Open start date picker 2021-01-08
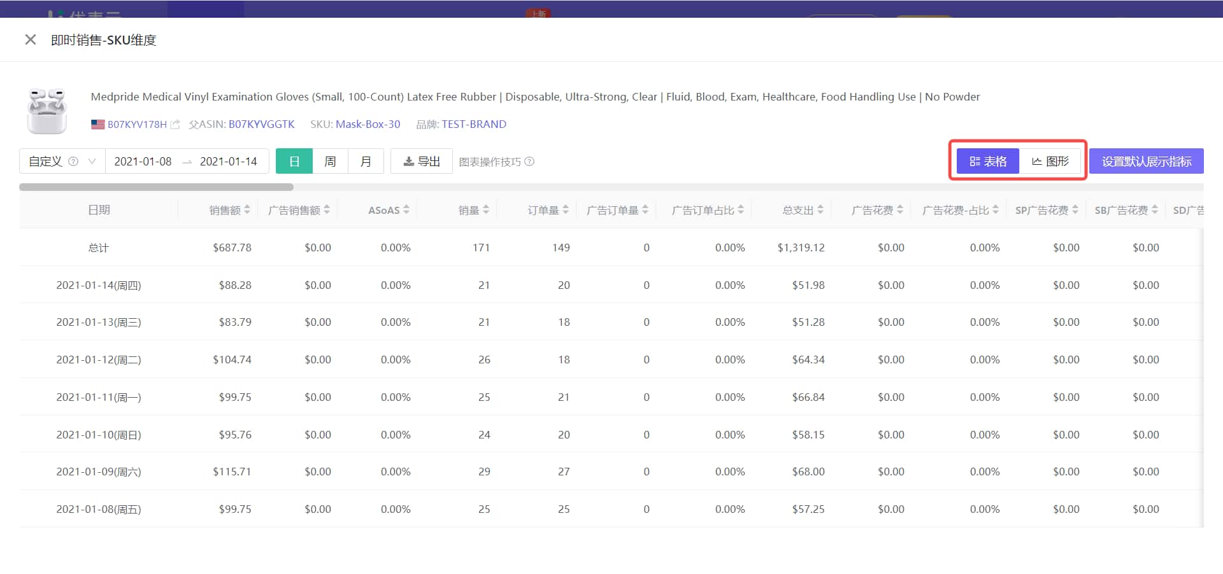This screenshot has height=574, width=1223. coord(143,162)
